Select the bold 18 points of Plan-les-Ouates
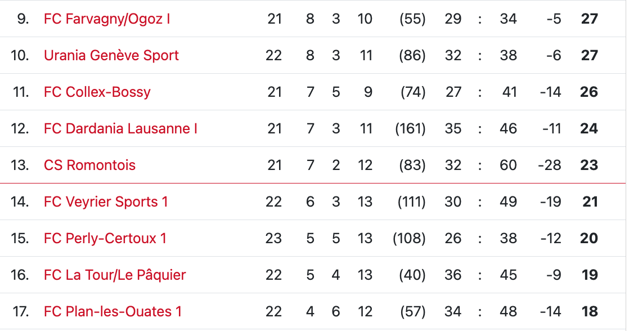629x331 pixels. [589, 312]
